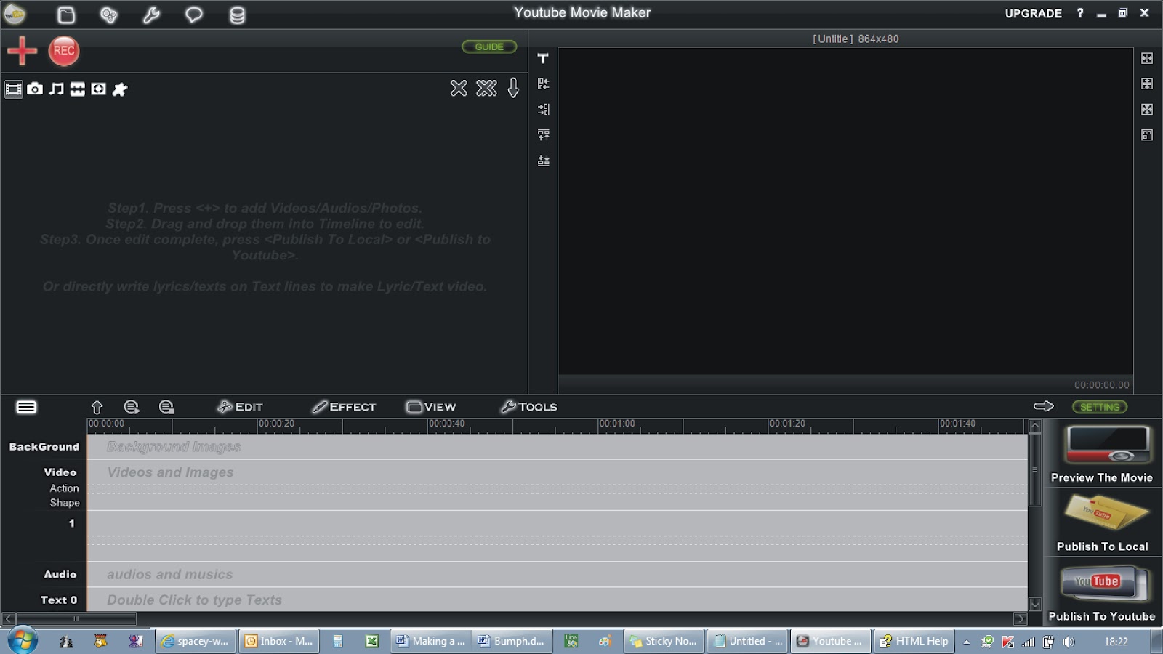Click Publish To Local
This screenshot has height=654, width=1163.
(1102, 523)
